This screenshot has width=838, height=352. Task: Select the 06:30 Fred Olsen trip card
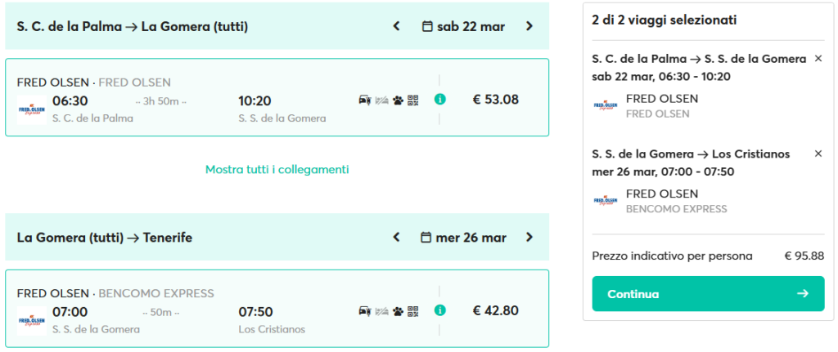277,97
